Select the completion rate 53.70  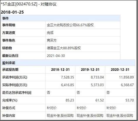[x=130, y=100]
